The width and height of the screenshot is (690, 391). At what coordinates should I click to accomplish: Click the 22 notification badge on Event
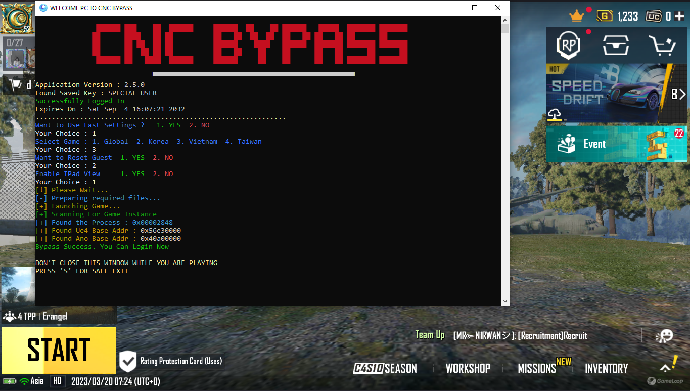(679, 133)
